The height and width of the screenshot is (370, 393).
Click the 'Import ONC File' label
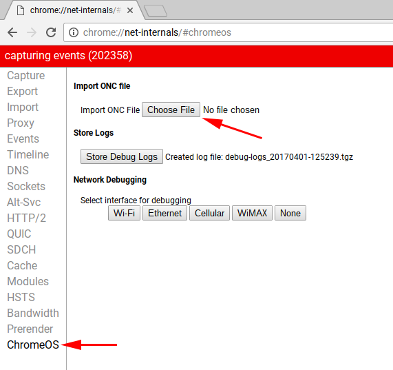point(110,110)
